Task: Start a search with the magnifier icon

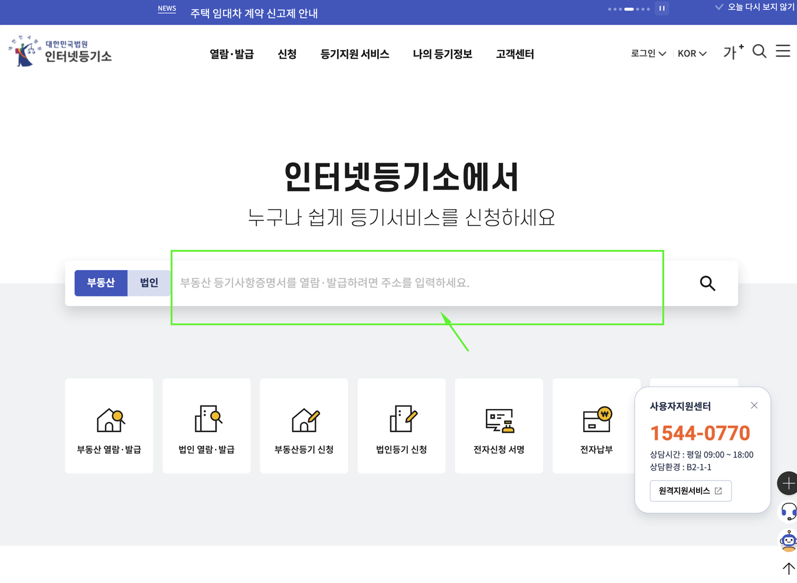Action: pyautogui.click(x=707, y=284)
